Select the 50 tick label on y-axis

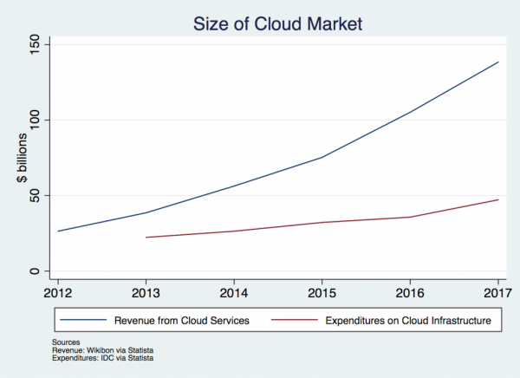coord(40,196)
